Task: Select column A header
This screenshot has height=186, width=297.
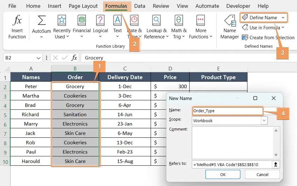Action: click(x=31, y=69)
